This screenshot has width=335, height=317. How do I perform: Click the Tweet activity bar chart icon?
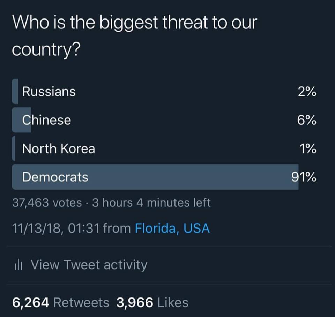pos(18,265)
